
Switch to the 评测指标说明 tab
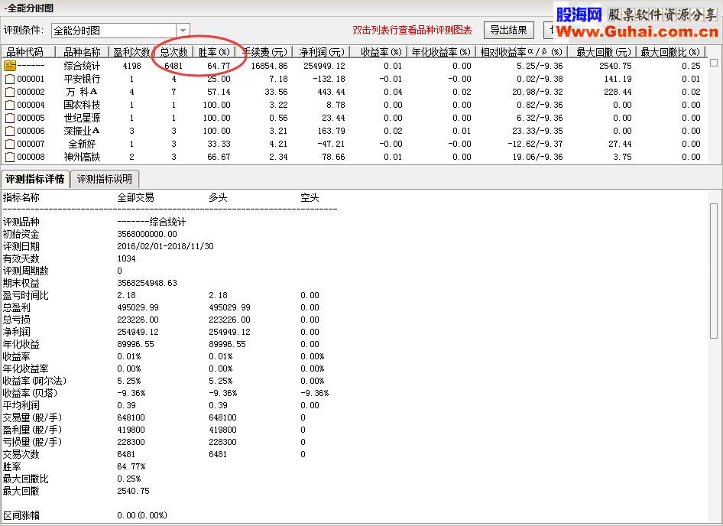pyautogui.click(x=105, y=179)
